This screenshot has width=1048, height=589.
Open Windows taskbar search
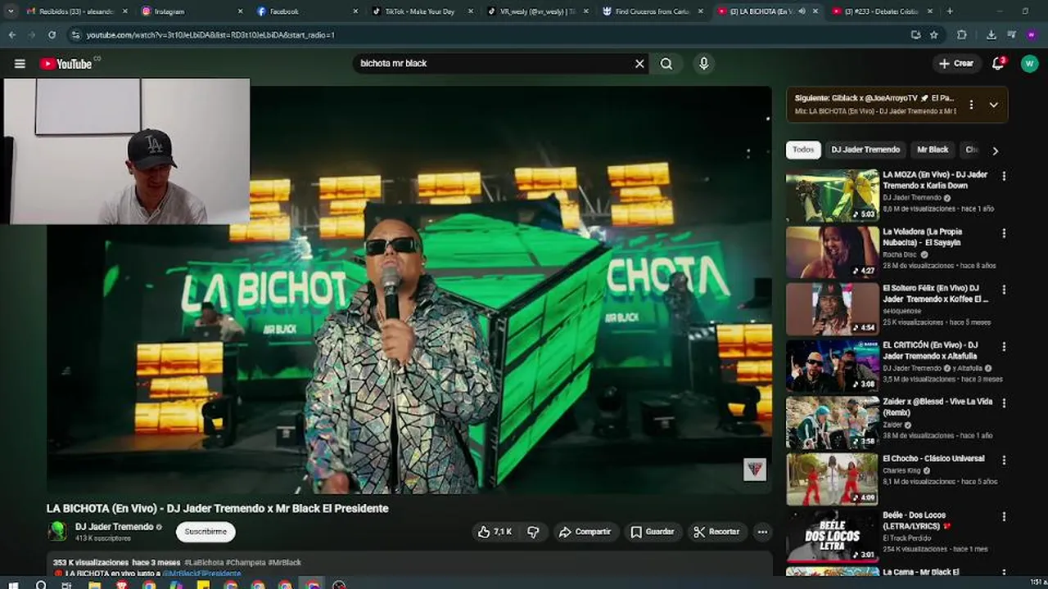tap(41, 584)
